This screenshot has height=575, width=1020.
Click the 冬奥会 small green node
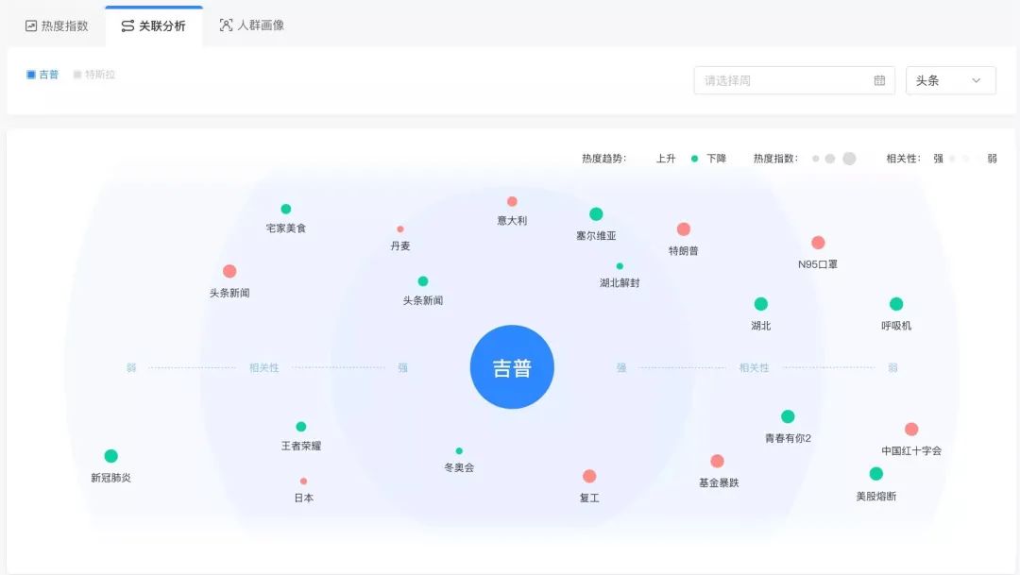[x=459, y=450]
